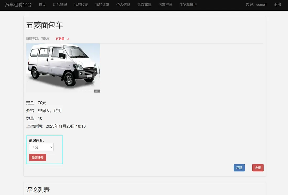Open 浏览量排行 ranking page
The image size is (288, 195).
tap(188, 5)
